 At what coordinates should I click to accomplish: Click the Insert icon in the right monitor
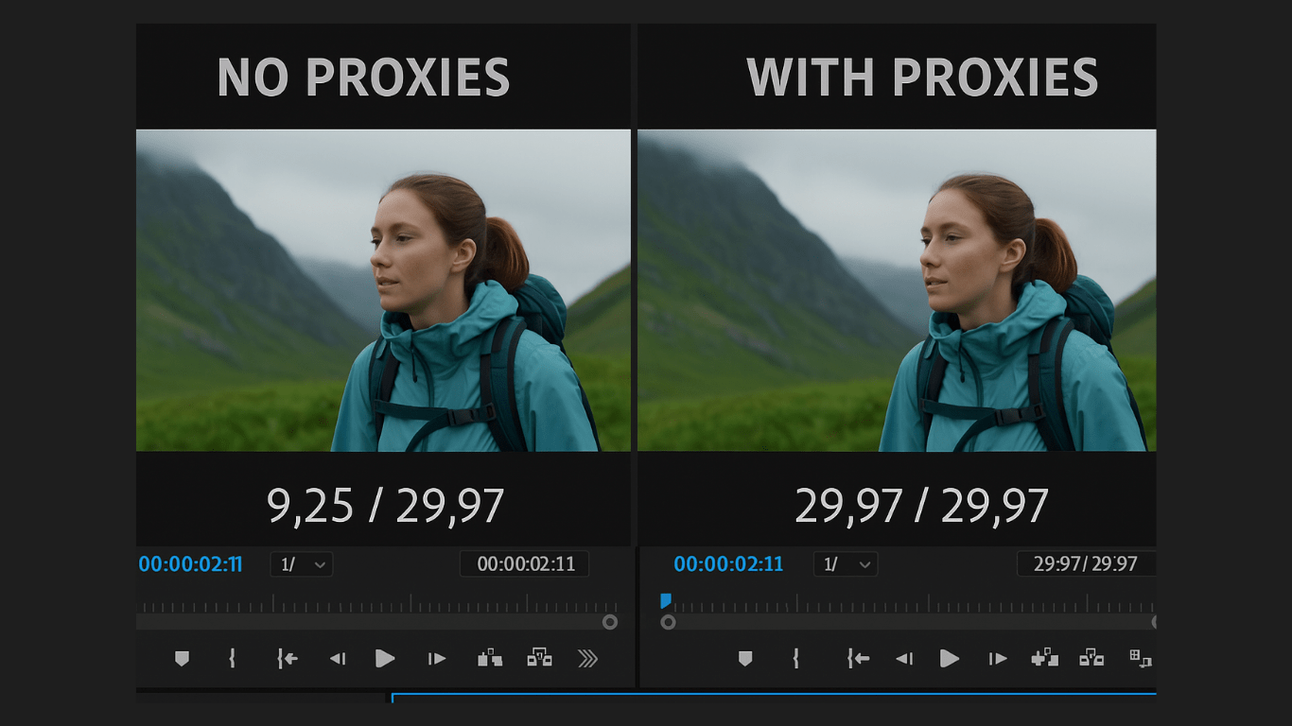coord(1044,658)
